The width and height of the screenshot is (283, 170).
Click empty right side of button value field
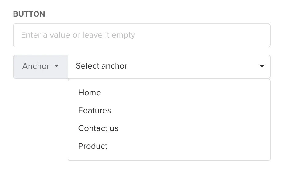[234, 35]
